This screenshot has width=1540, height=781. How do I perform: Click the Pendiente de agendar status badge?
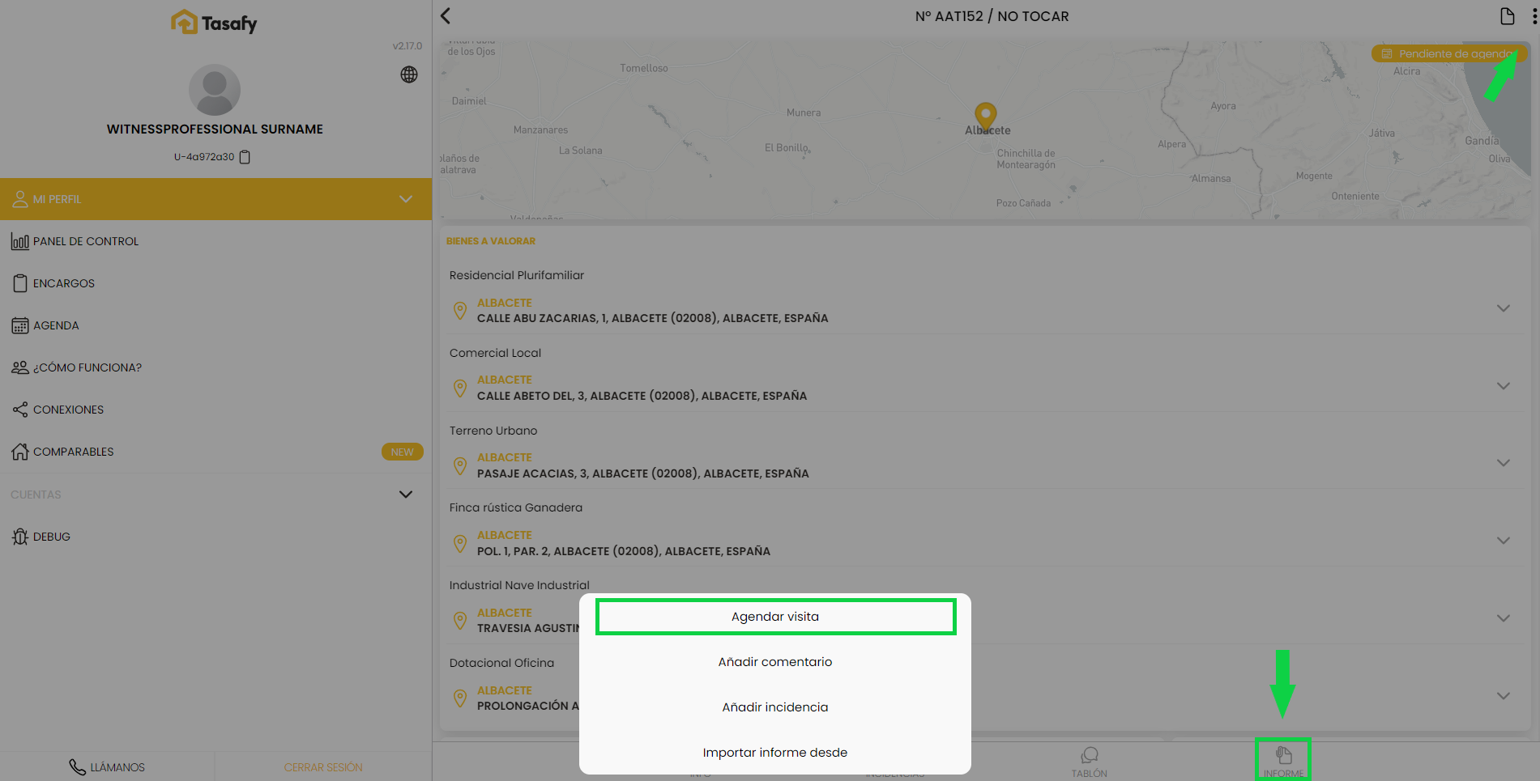pyautogui.click(x=1448, y=54)
